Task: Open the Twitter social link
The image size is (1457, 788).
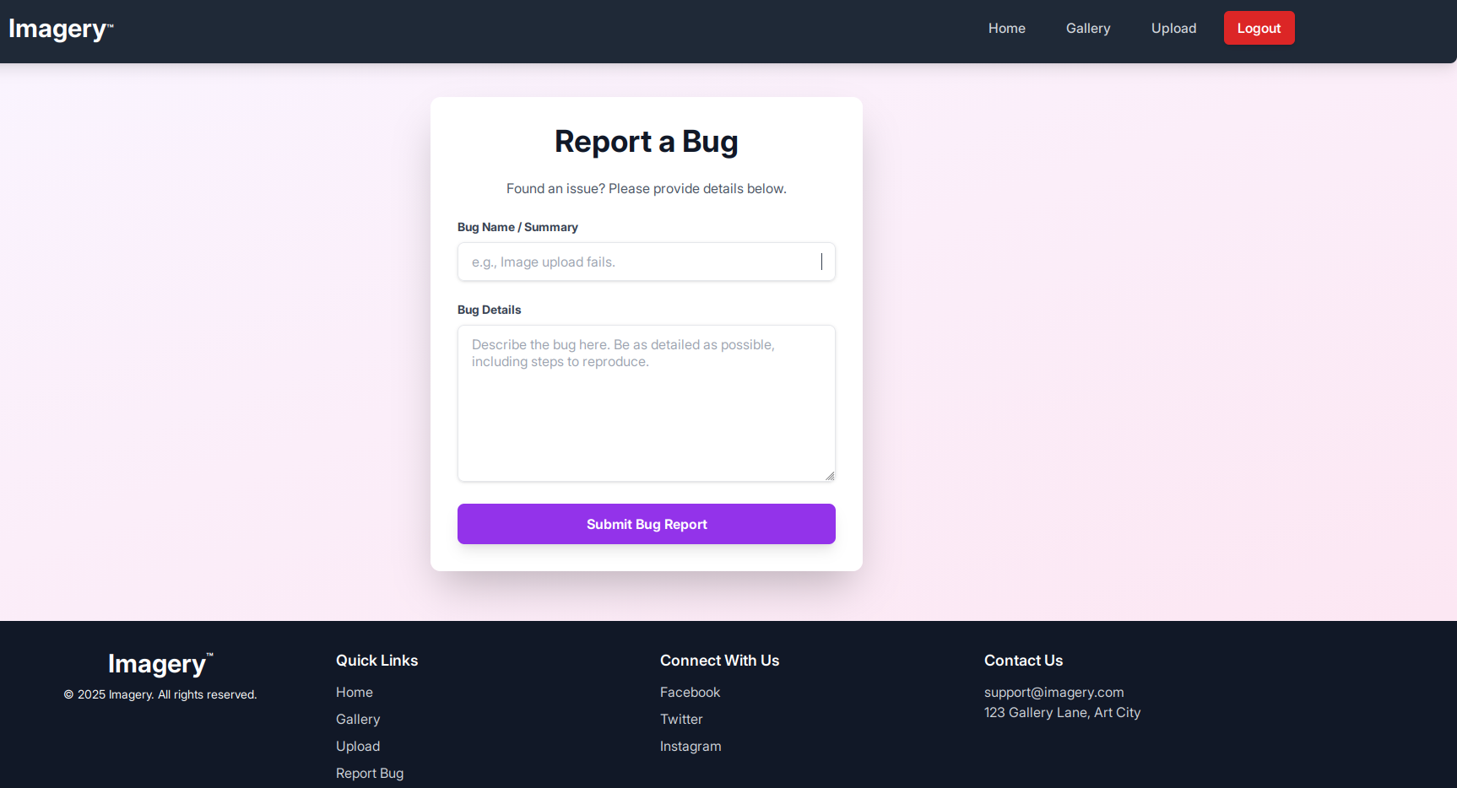Action: [681, 720]
